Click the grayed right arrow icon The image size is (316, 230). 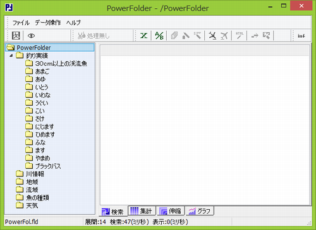(255, 36)
